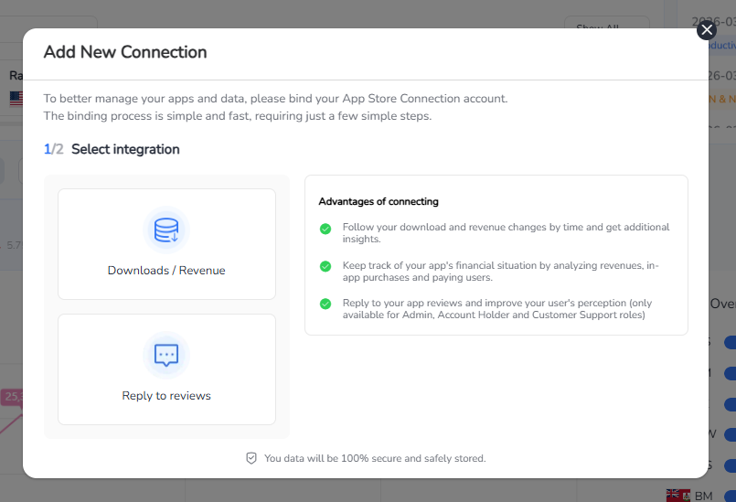The image size is (736, 502).
Task: Click green checkmark beside app's financial situation
Action: [325, 266]
